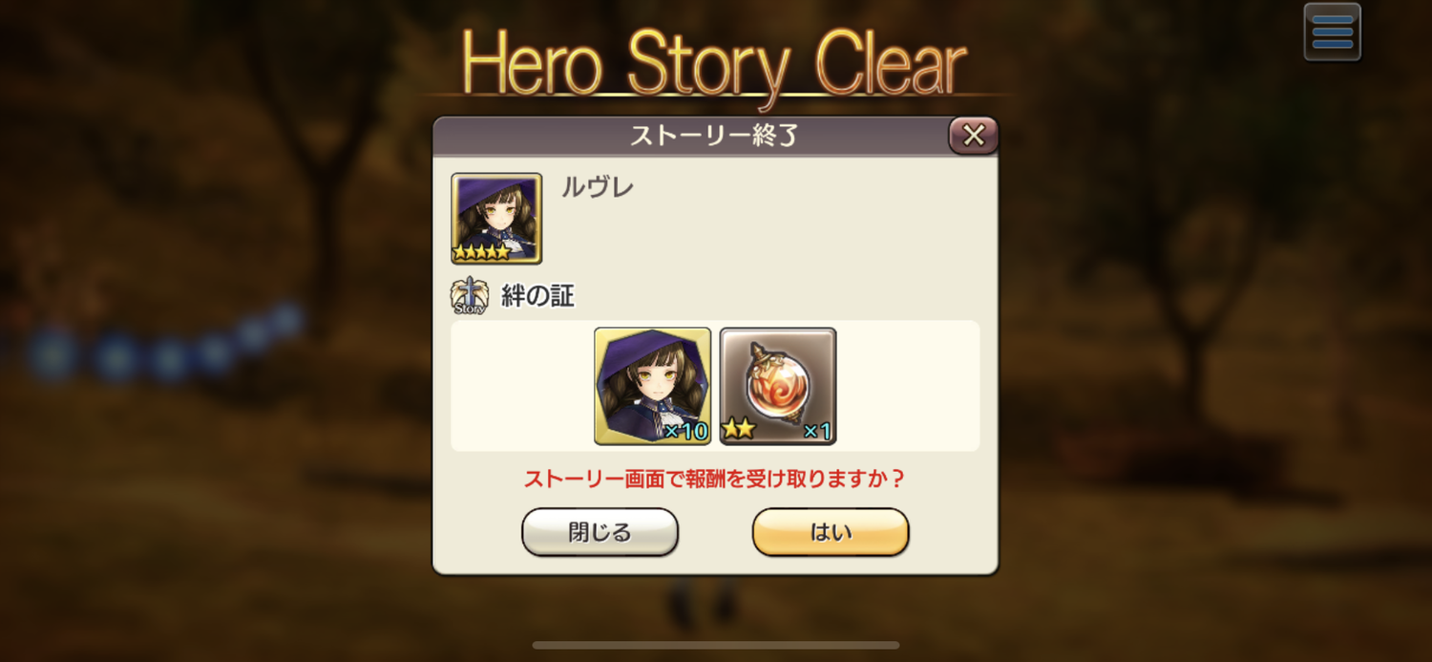Tap the 絆の証 label
Image resolution: width=1432 pixels, height=662 pixels.
[x=537, y=296]
